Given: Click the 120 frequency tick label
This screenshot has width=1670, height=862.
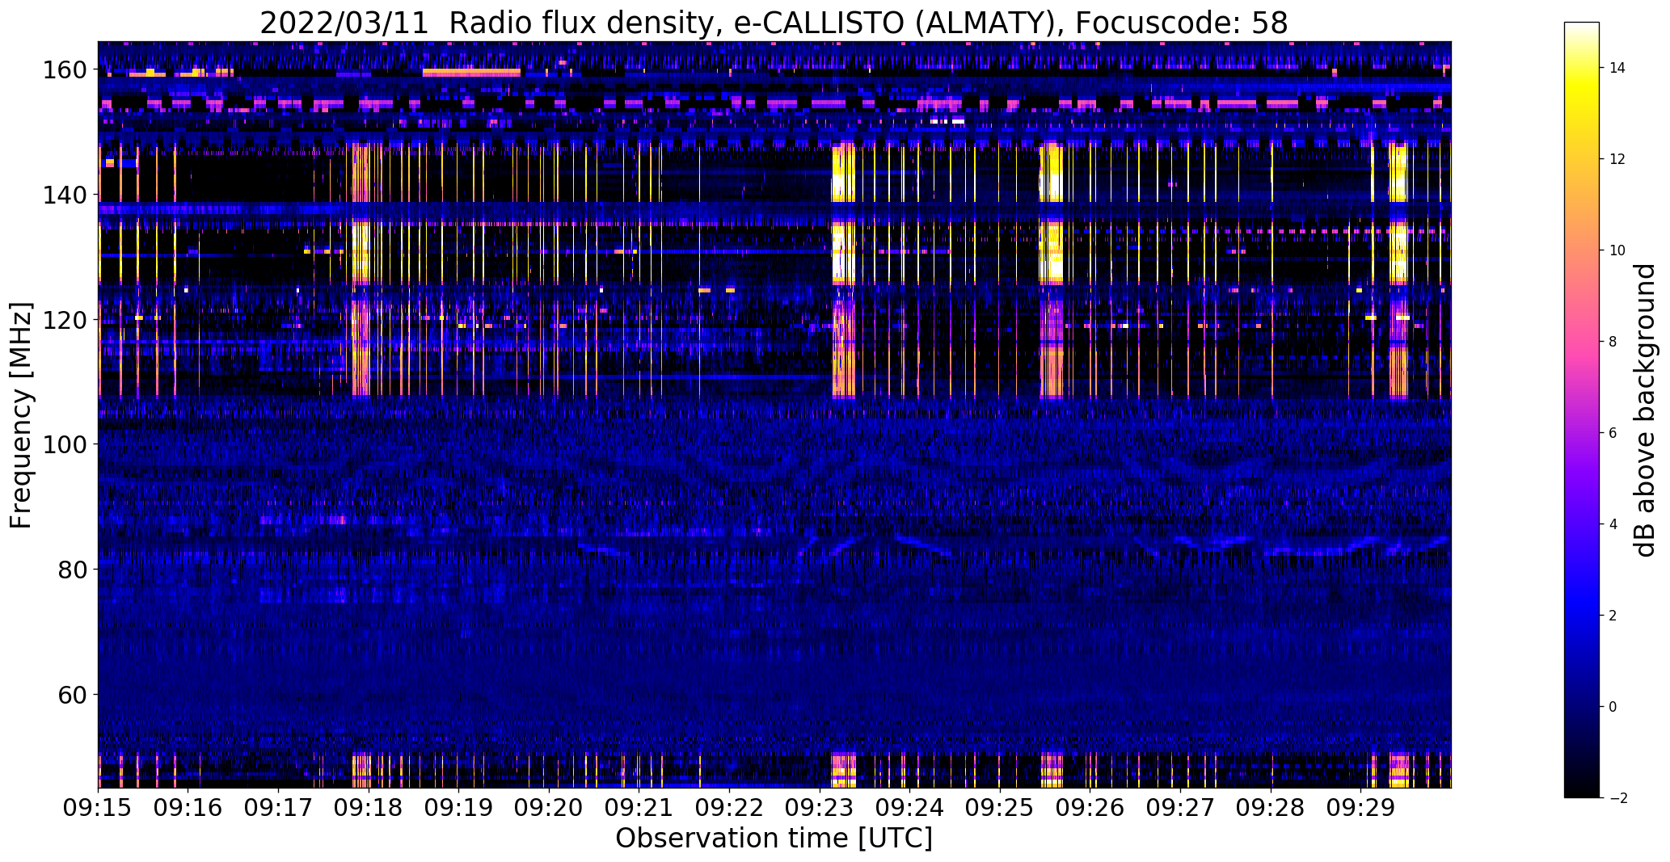Looking at the screenshot, I should [x=65, y=320].
